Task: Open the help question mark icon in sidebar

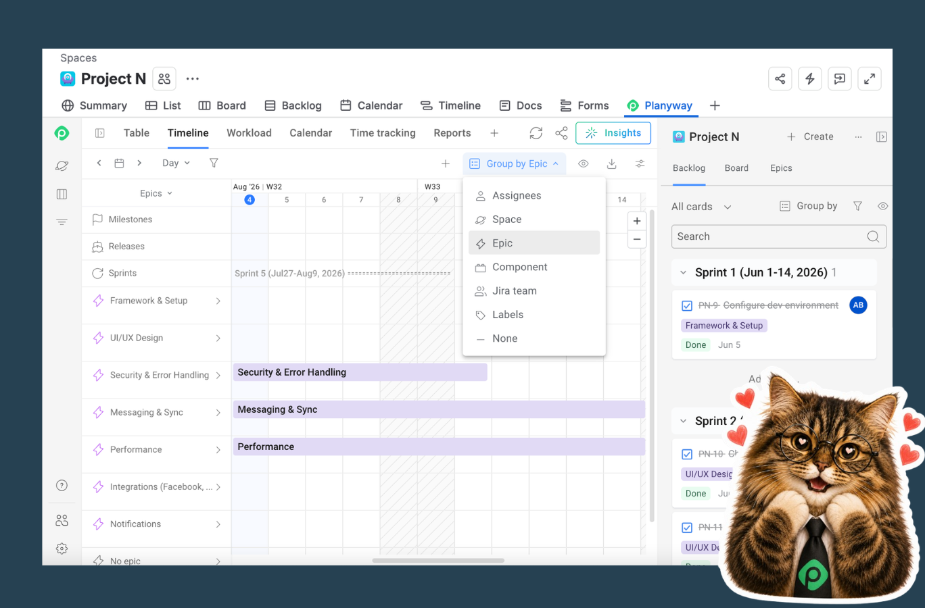Action: click(62, 485)
